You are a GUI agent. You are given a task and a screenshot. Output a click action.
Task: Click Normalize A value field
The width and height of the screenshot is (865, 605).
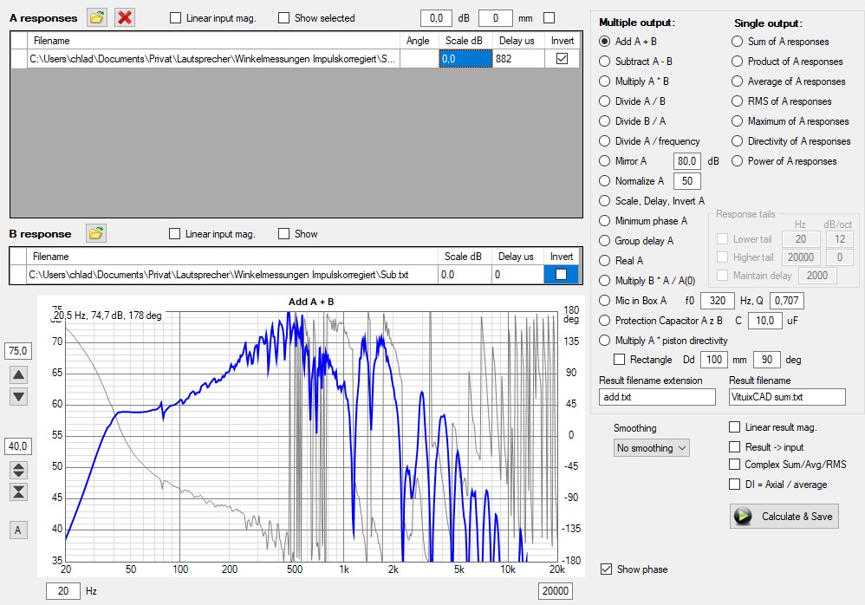click(686, 181)
